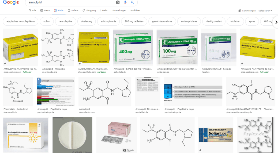The image size is (278, 154).
Task: Open the deacademic.com structure image
Action: pyautogui.click(x=105, y=92)
